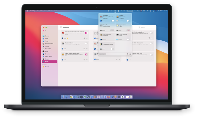
Task: Select Set Screenshot Location card in popover
Action: [107, 37]
